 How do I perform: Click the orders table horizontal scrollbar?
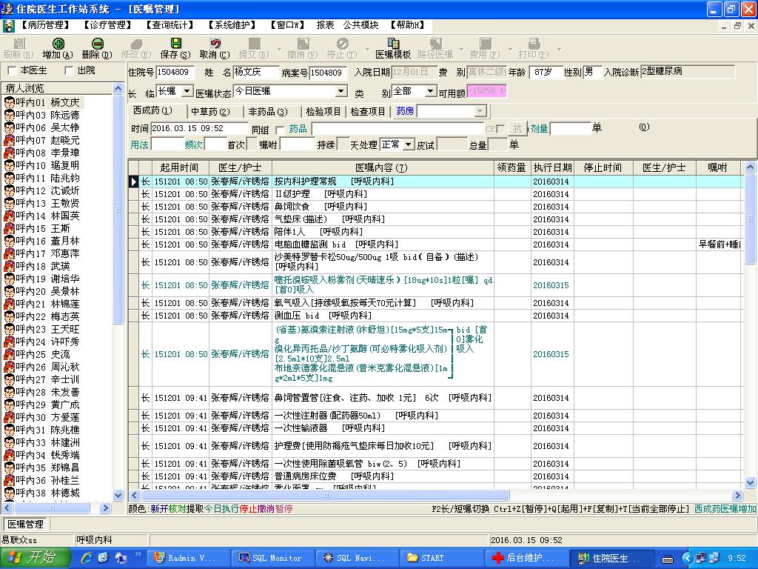pyautogui.click(x=435, y=495)
